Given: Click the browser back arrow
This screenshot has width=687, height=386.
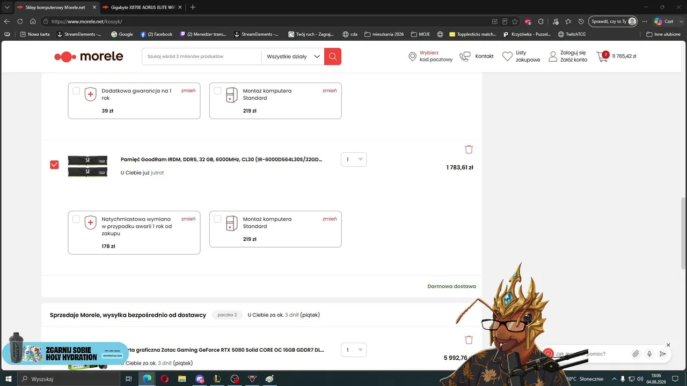Looking at the screenshot, I should click(7, 21).
